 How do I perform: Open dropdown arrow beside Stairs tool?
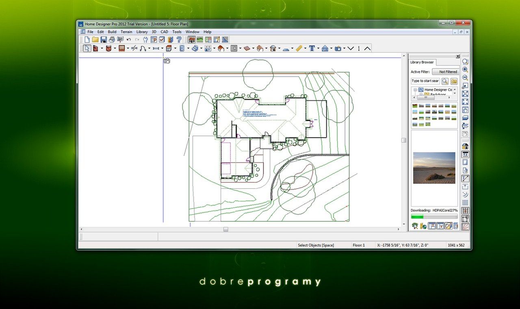(201, 48)
